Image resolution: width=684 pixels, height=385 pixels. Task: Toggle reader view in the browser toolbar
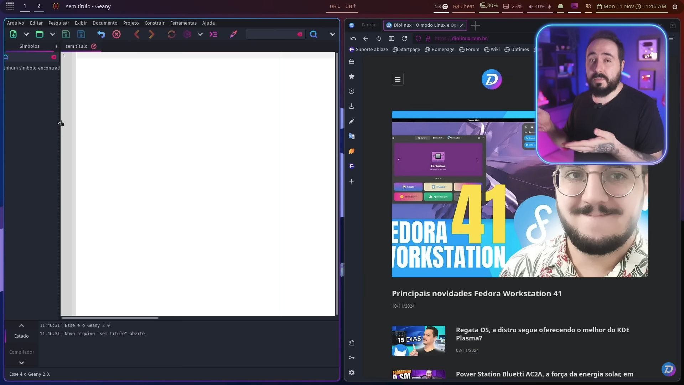[x=392, y=38]
